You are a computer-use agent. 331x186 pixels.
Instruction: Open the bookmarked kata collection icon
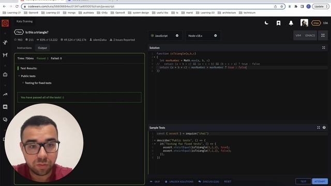tap(278, 23)
